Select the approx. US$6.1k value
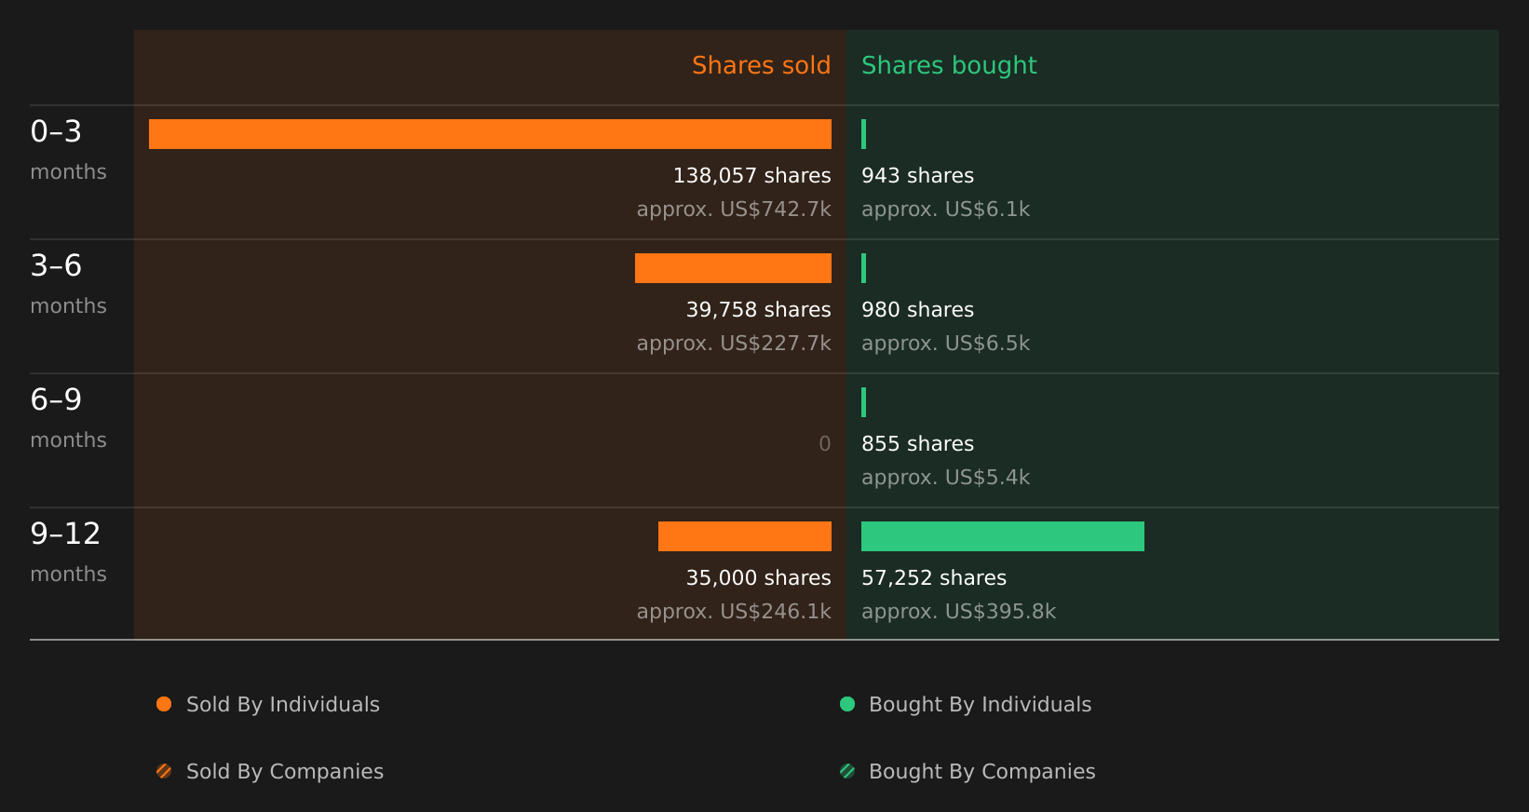1529x812 pixels. (945, 209)
